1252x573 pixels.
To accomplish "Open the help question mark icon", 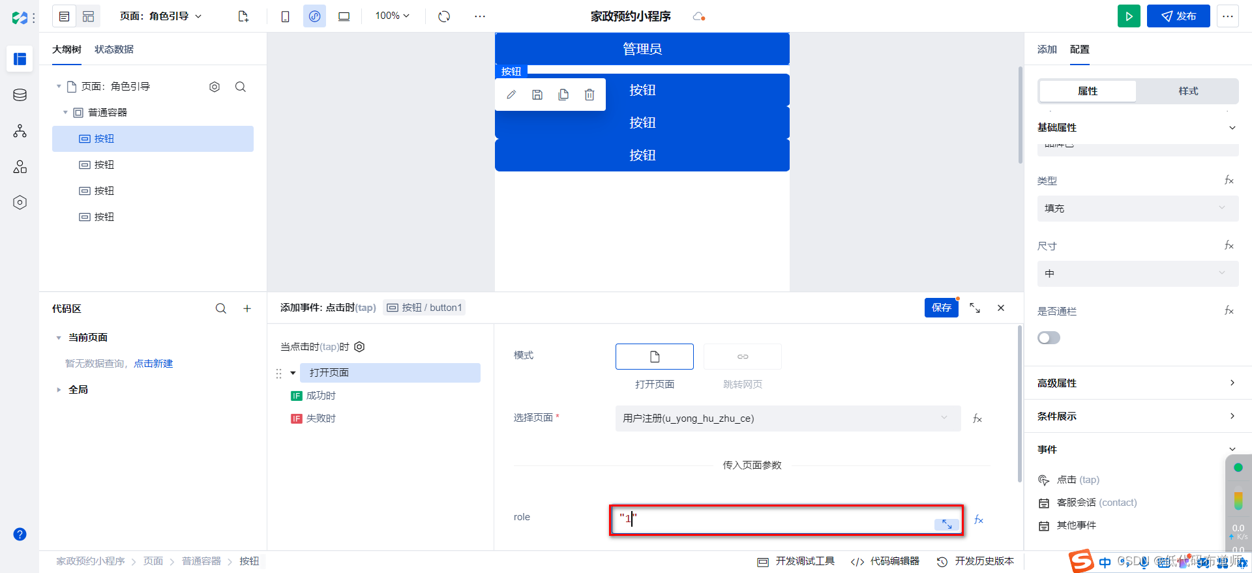I will 20,534.
